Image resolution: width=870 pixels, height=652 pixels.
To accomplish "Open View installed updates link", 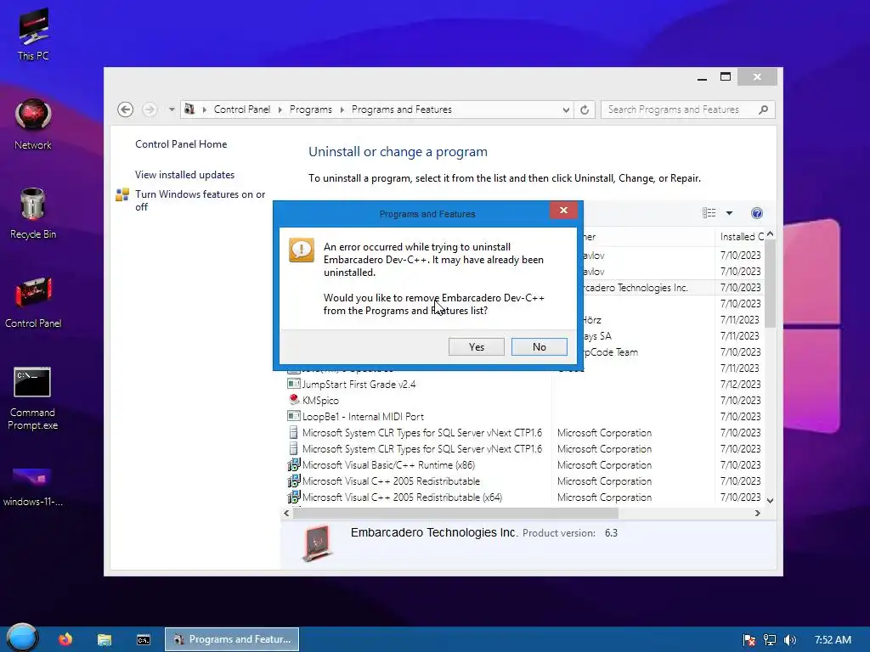I will pos(184,175).
